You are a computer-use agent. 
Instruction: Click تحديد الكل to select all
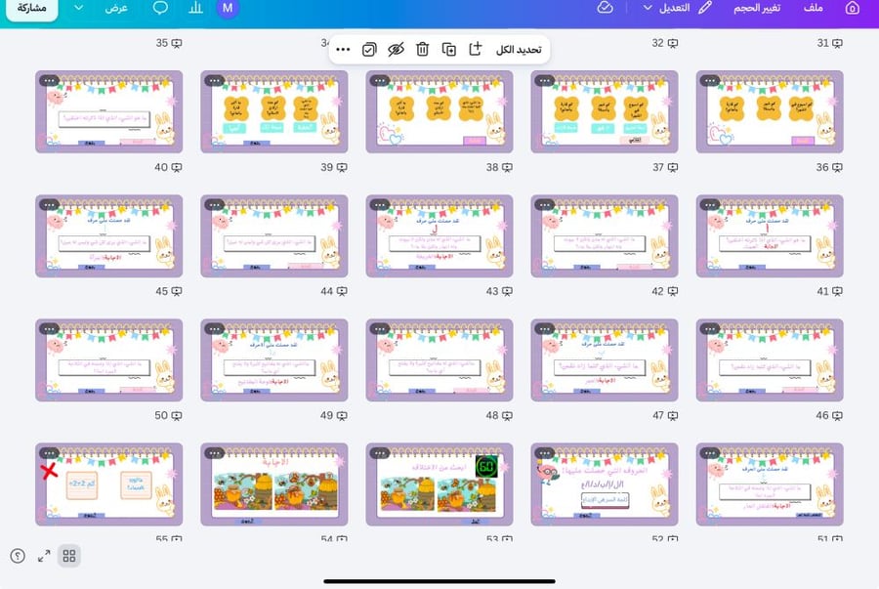point(519,50)
